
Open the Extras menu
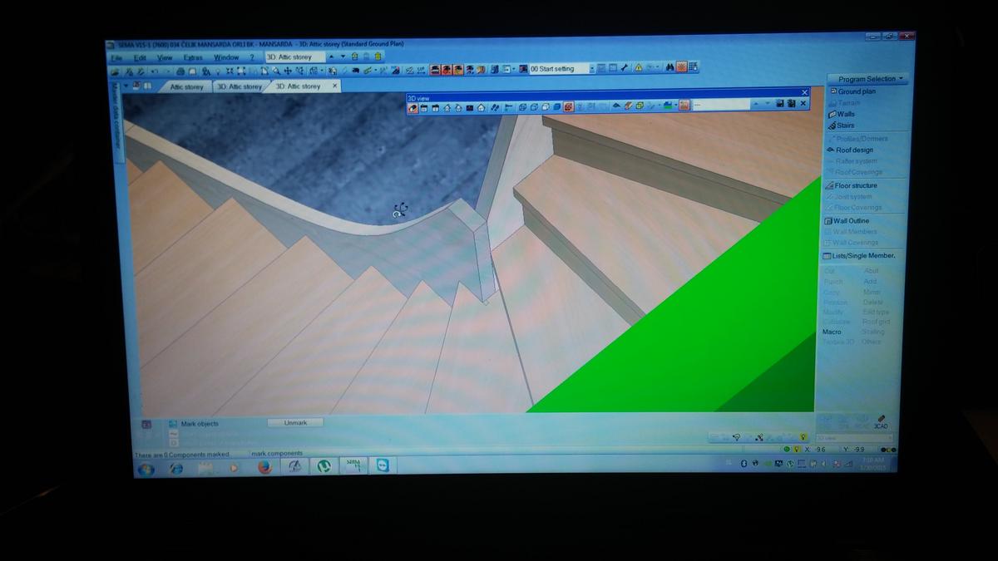point(192,57)
